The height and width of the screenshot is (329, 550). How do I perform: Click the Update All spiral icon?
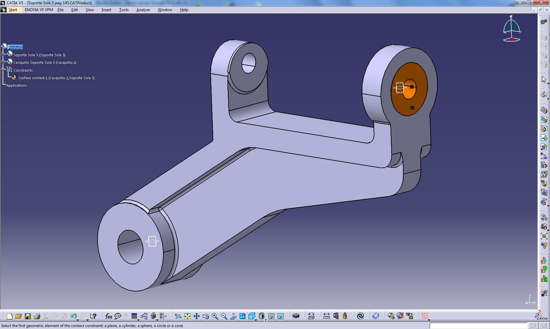[x=360, y=316]
